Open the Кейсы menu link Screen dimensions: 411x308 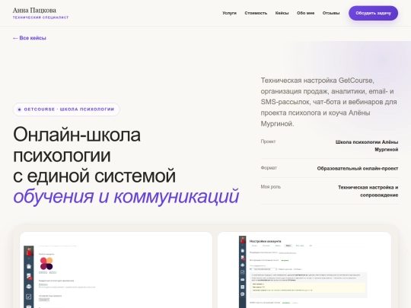click(x=282, y=13)
